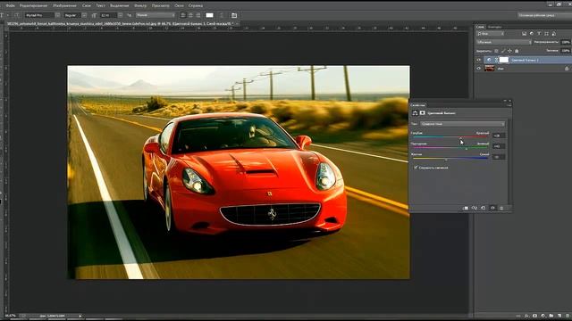Click the layer opacity value field

point(566,42)
